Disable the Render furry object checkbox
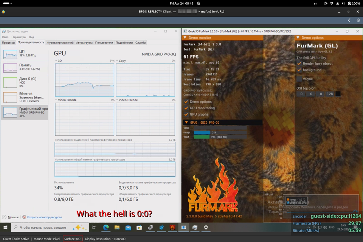 299,64
